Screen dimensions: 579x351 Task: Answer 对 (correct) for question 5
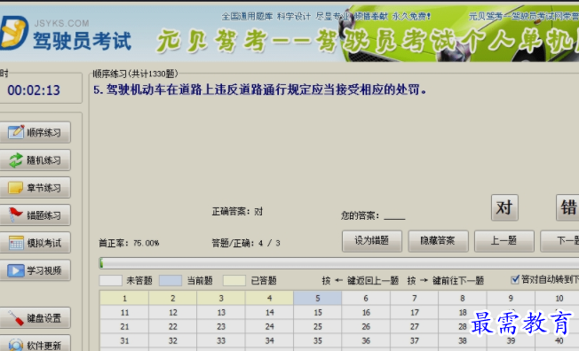504,207
